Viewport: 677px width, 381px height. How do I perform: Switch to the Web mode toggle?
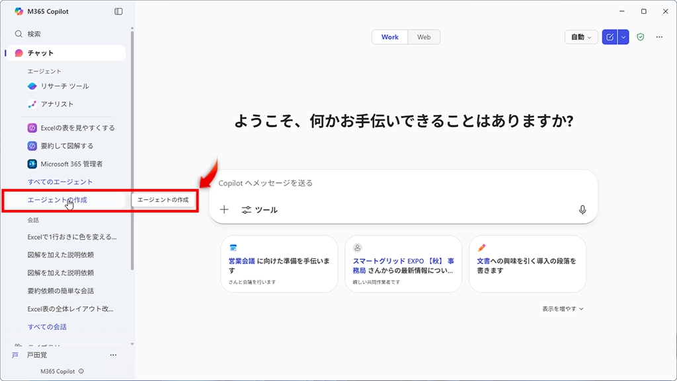(x=424, y=37)
